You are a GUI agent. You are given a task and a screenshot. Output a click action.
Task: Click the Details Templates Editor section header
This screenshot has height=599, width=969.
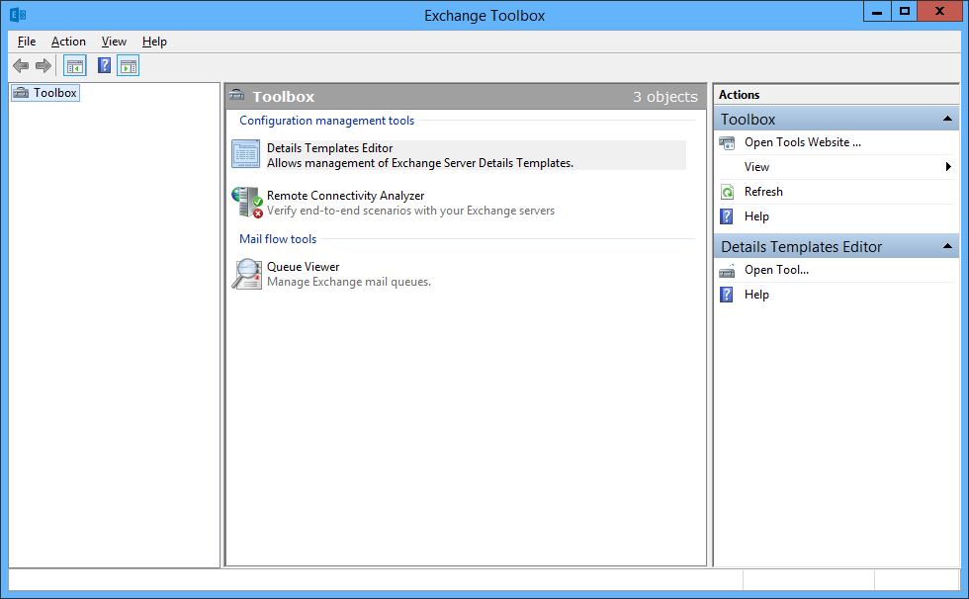837,246
